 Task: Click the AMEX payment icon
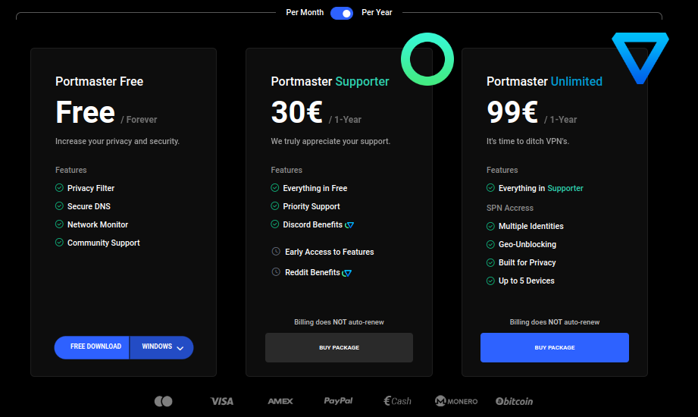[280, 401]
